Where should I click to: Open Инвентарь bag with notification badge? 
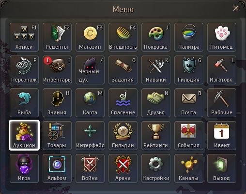click(x=57, y=70)
